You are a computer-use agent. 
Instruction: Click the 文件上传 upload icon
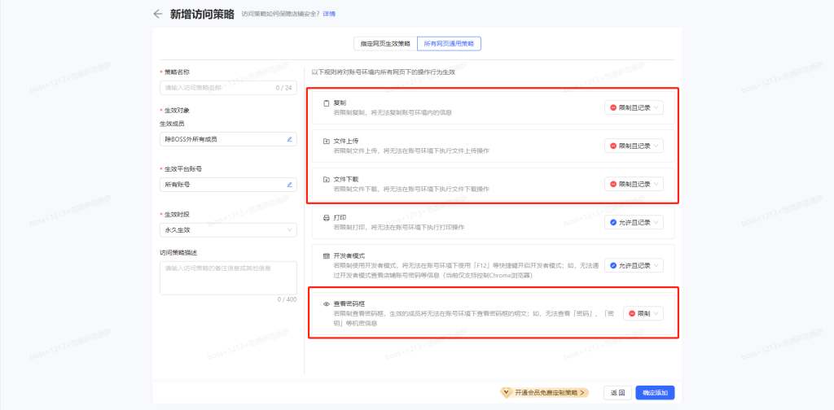pyautogui.click(x=327, y=141)
